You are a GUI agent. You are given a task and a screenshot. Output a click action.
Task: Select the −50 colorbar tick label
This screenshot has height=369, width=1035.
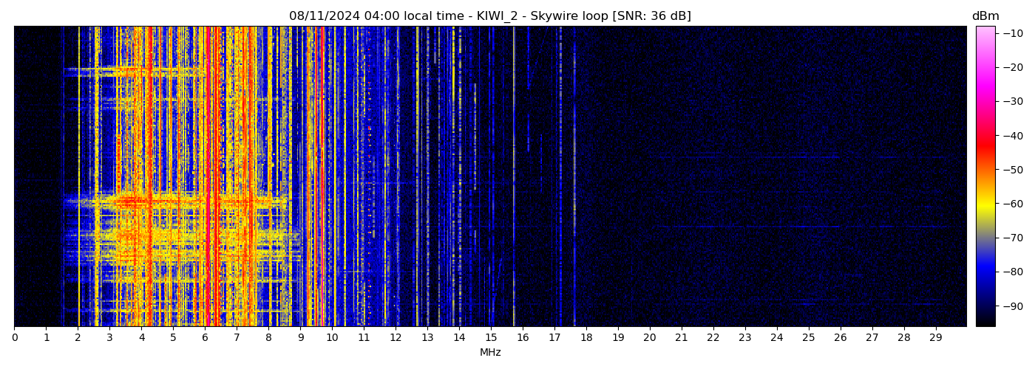[x=1012, y=170]
